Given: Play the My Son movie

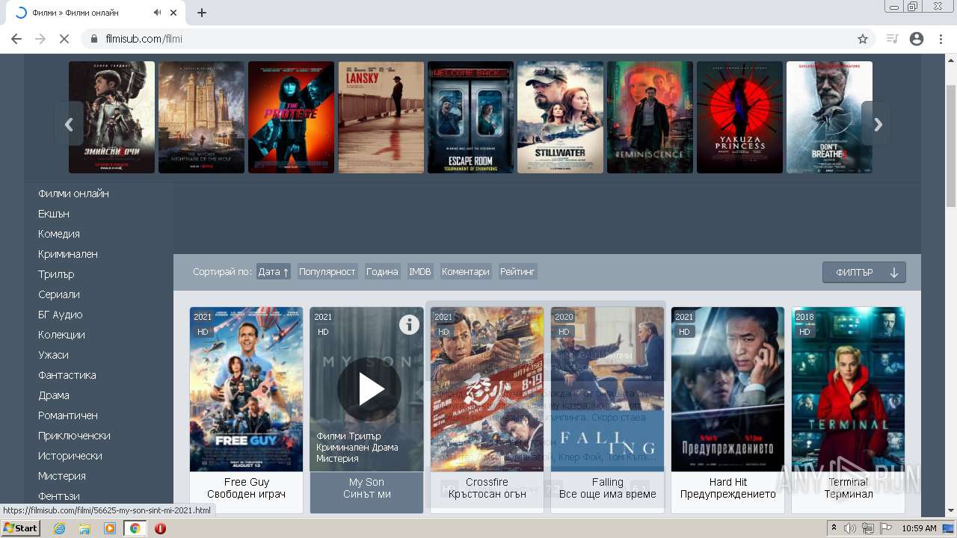Looking at the screenshot, I should click(369, 389).
